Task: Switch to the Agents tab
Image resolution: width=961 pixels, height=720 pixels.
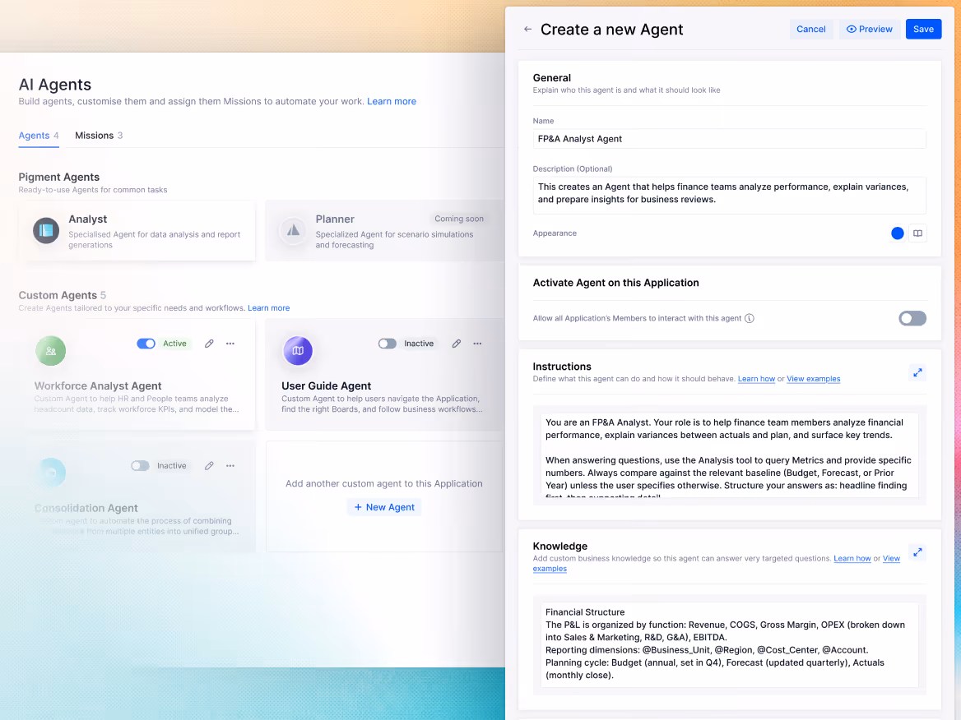Action: (x=39, y=136)
